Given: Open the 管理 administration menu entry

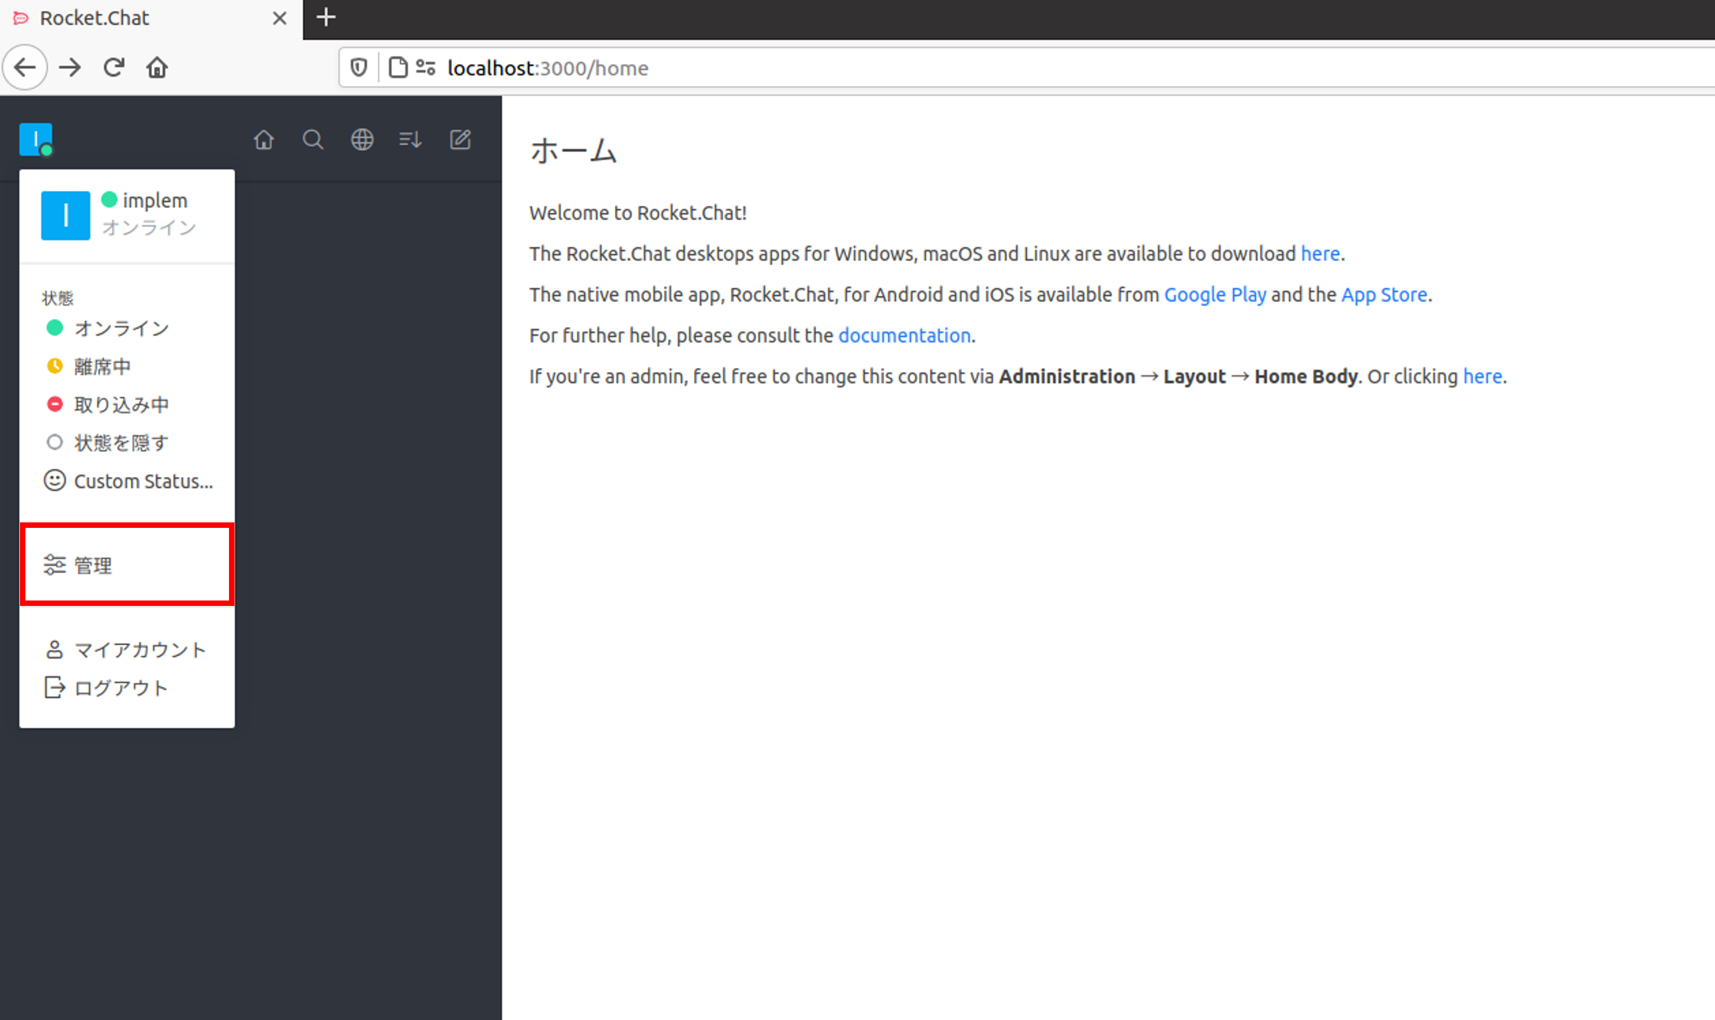Looking at the screenshot, I should [x=127, y=565].
